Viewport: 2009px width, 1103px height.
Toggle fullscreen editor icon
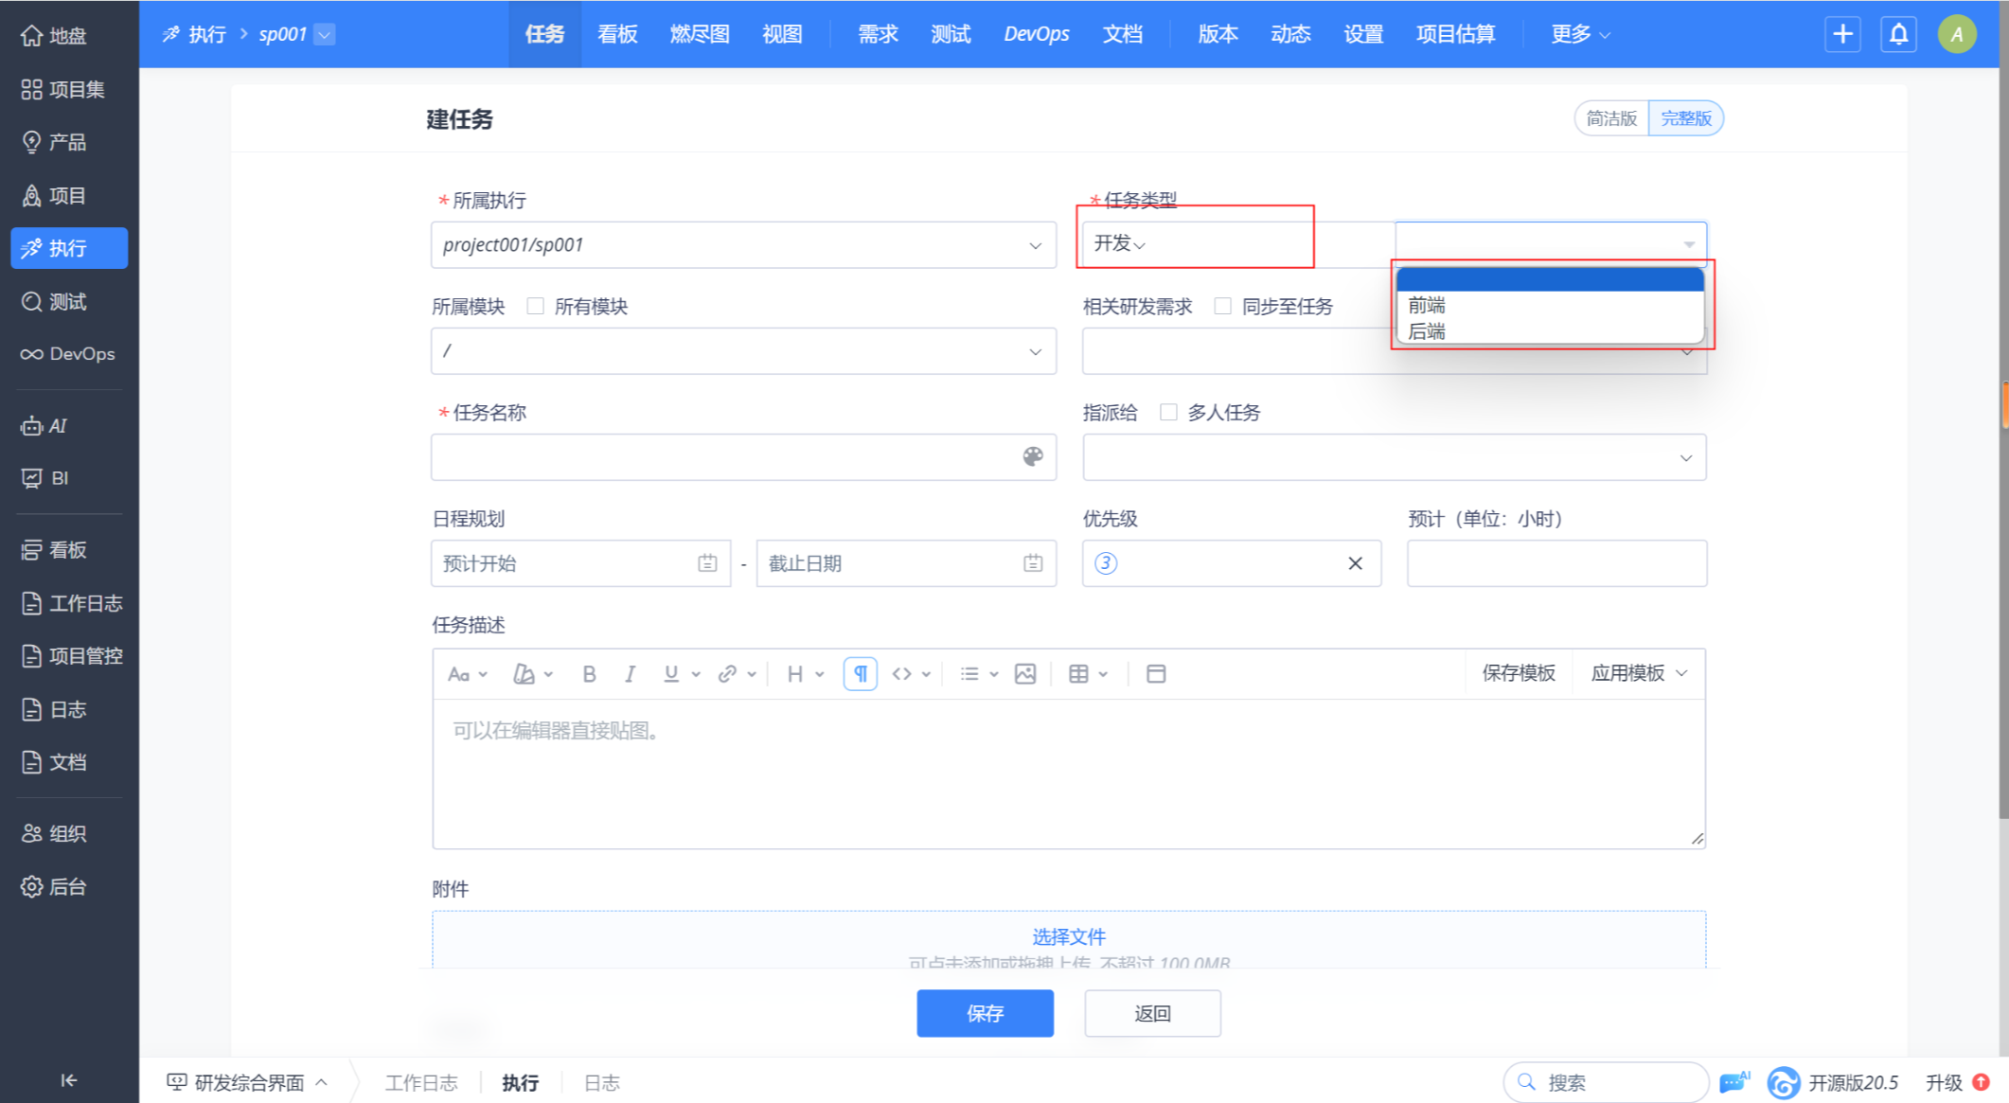(1156, 673)
